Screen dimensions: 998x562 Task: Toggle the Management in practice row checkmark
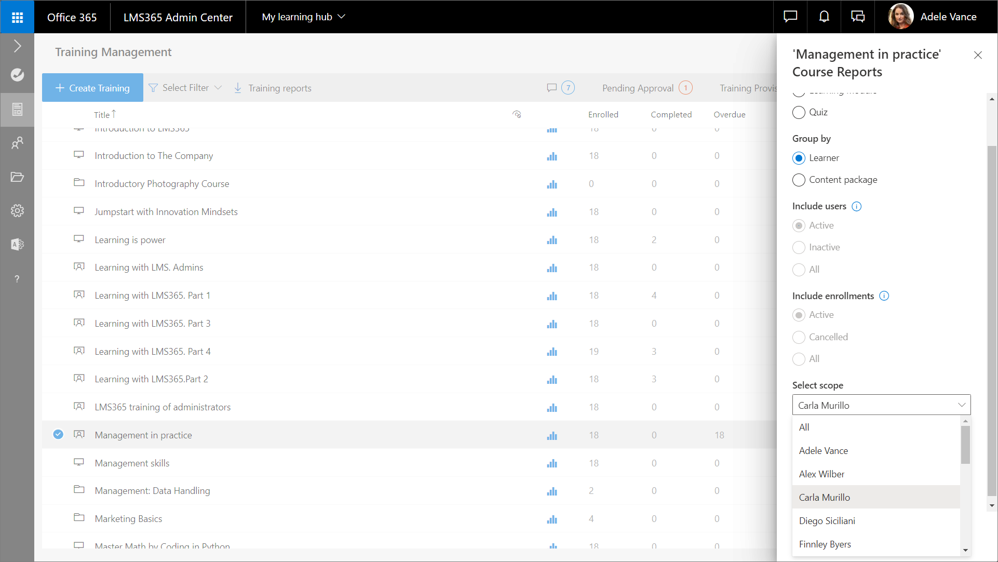58,434
